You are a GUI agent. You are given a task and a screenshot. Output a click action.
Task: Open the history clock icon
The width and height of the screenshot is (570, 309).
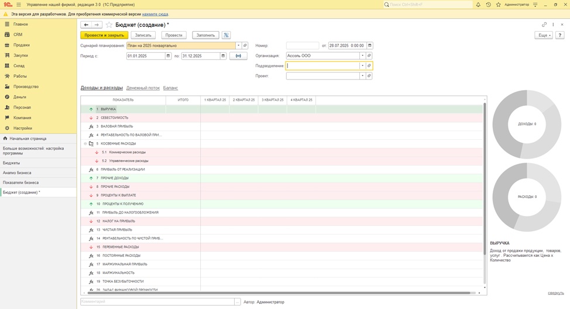488,5
